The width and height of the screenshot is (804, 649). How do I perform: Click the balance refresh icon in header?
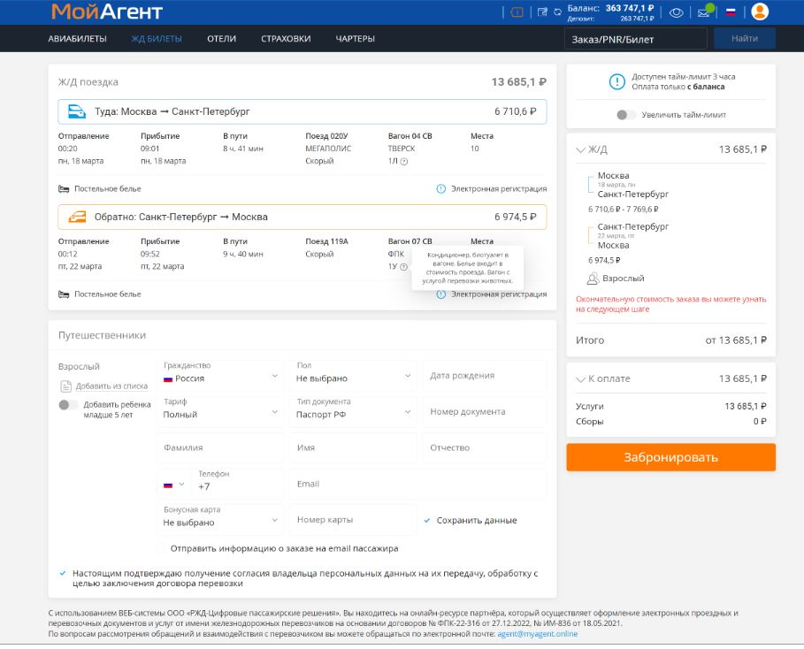click(x=557, y=12)
